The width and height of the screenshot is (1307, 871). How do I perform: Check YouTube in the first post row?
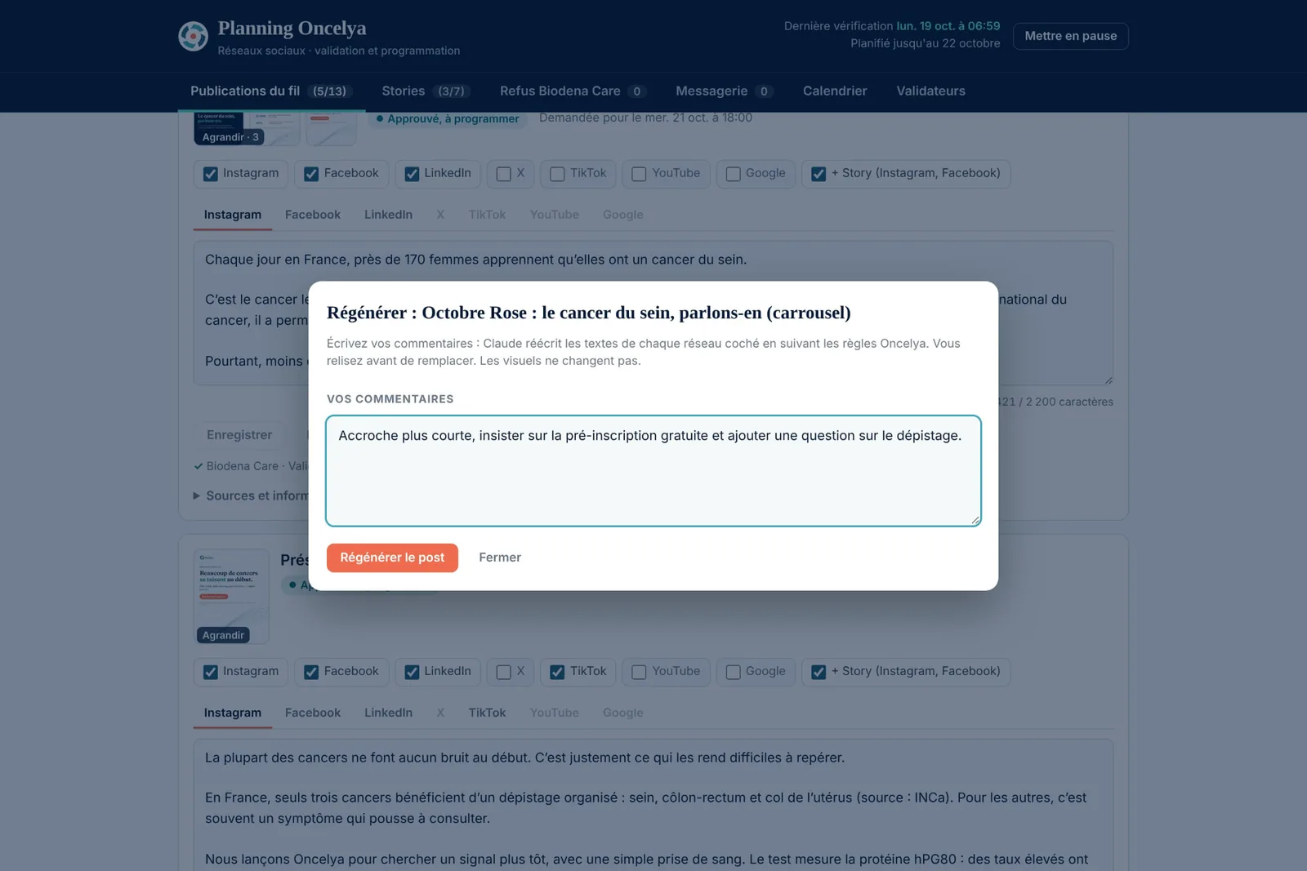[639, 174]
